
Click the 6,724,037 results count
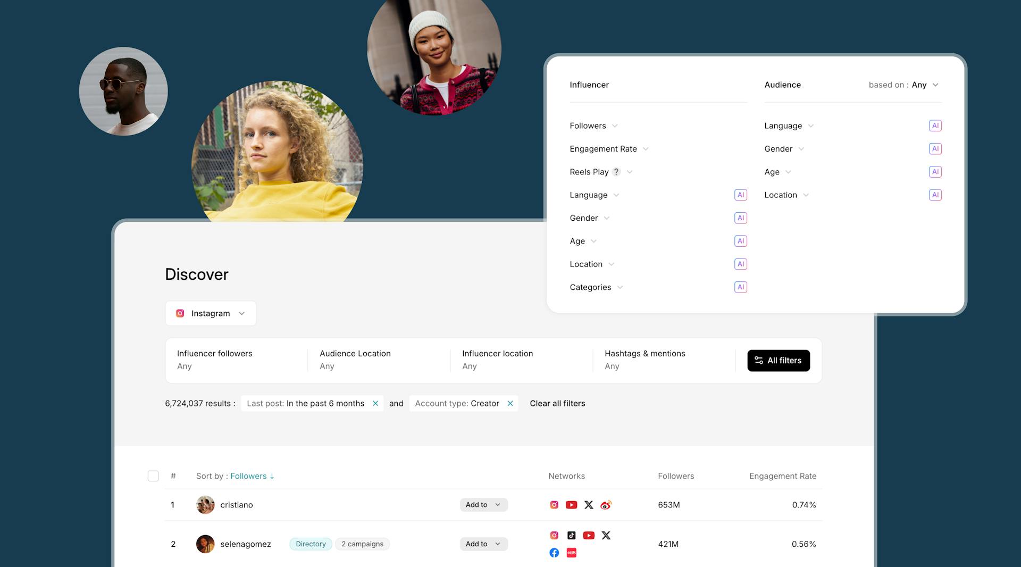pyautogui.click(x=200, y=403)
